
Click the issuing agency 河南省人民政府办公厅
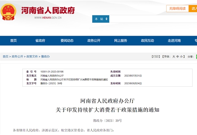pos(52,76)
